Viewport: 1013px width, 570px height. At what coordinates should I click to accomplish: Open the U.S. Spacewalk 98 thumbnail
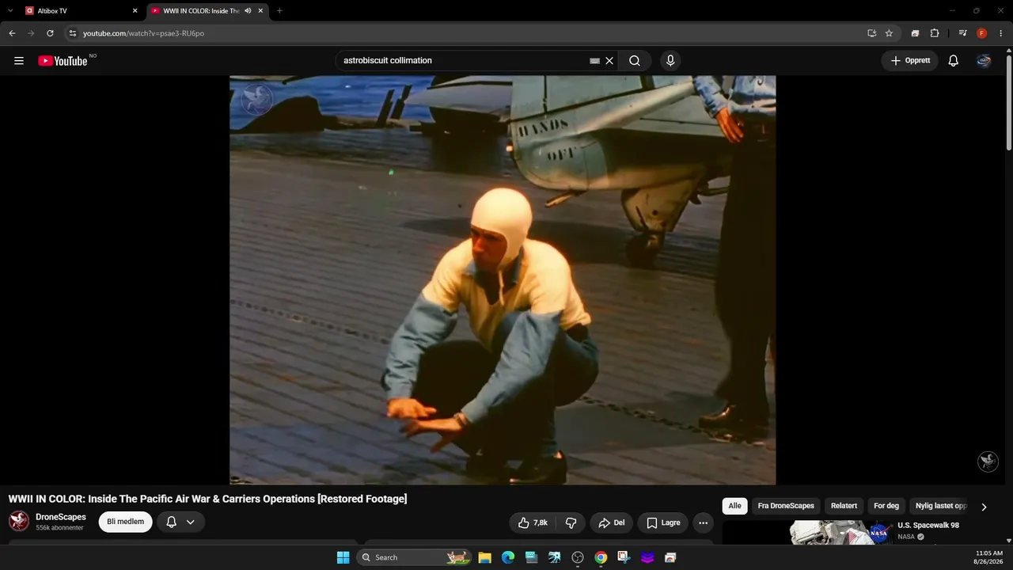tap(842, 533)
